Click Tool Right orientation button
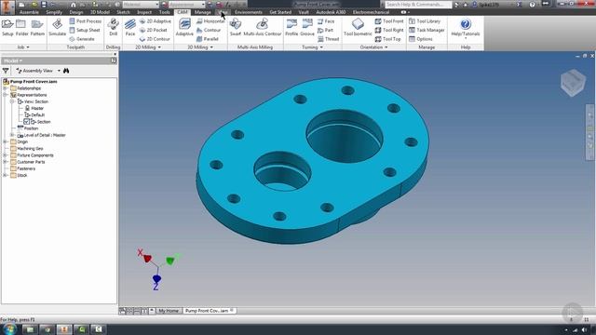 tap(389, 30)
